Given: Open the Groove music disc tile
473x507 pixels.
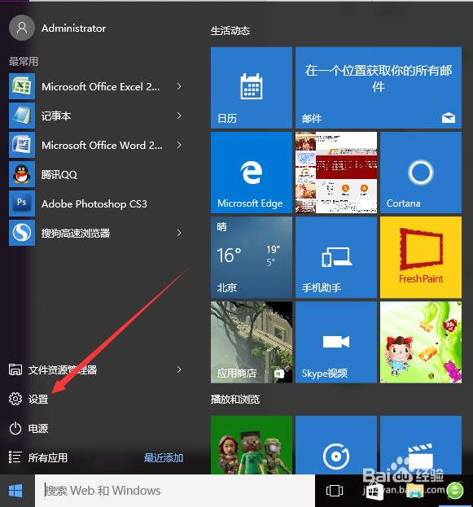Looking at the screenshot, I should point(336,445).
